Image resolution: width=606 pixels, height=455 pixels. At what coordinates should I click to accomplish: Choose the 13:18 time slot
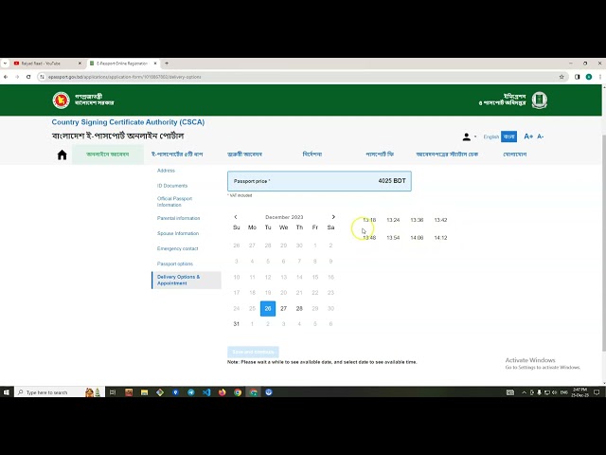click(x=369, y=220)
